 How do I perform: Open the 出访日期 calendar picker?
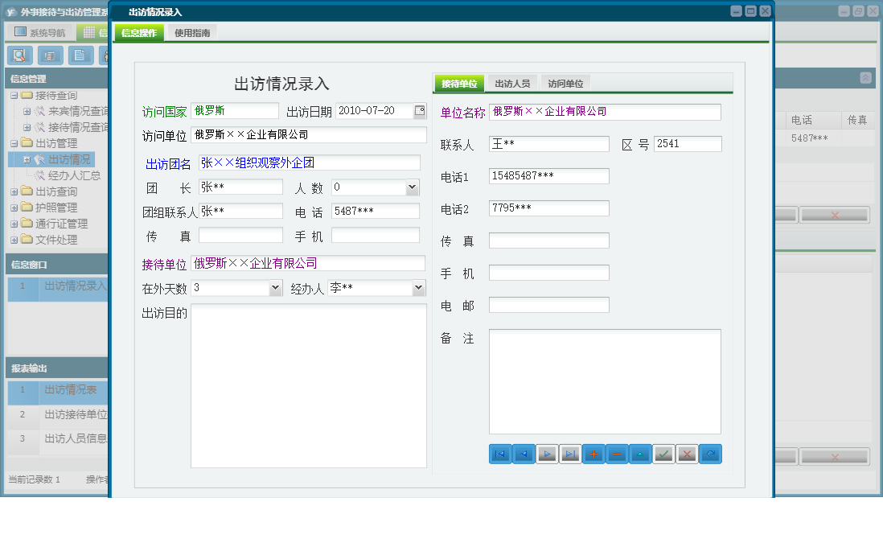419,111
